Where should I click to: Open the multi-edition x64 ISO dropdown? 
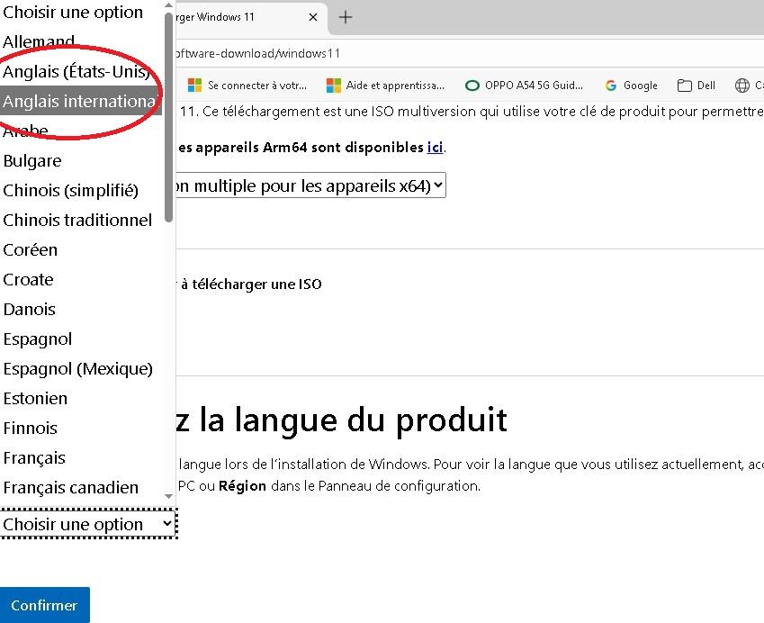pyautogui.click(x=310, y=185)
